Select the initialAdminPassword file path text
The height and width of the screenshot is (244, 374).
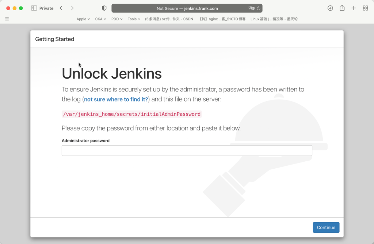[131, 114]
